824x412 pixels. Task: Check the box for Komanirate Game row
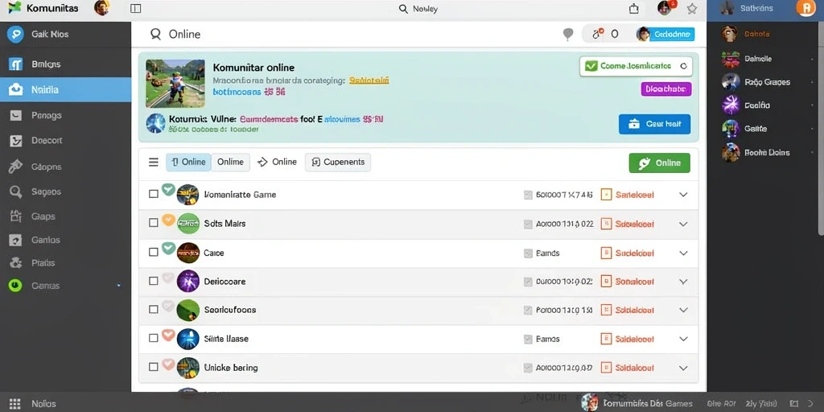click(x=154, y=194)
